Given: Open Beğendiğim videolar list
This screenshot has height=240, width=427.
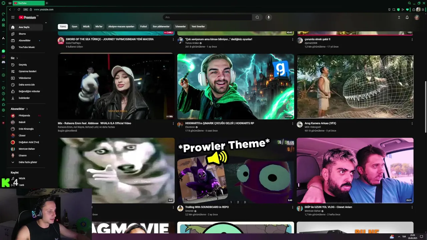Looking at the screenshot, I should coord(26,91).
